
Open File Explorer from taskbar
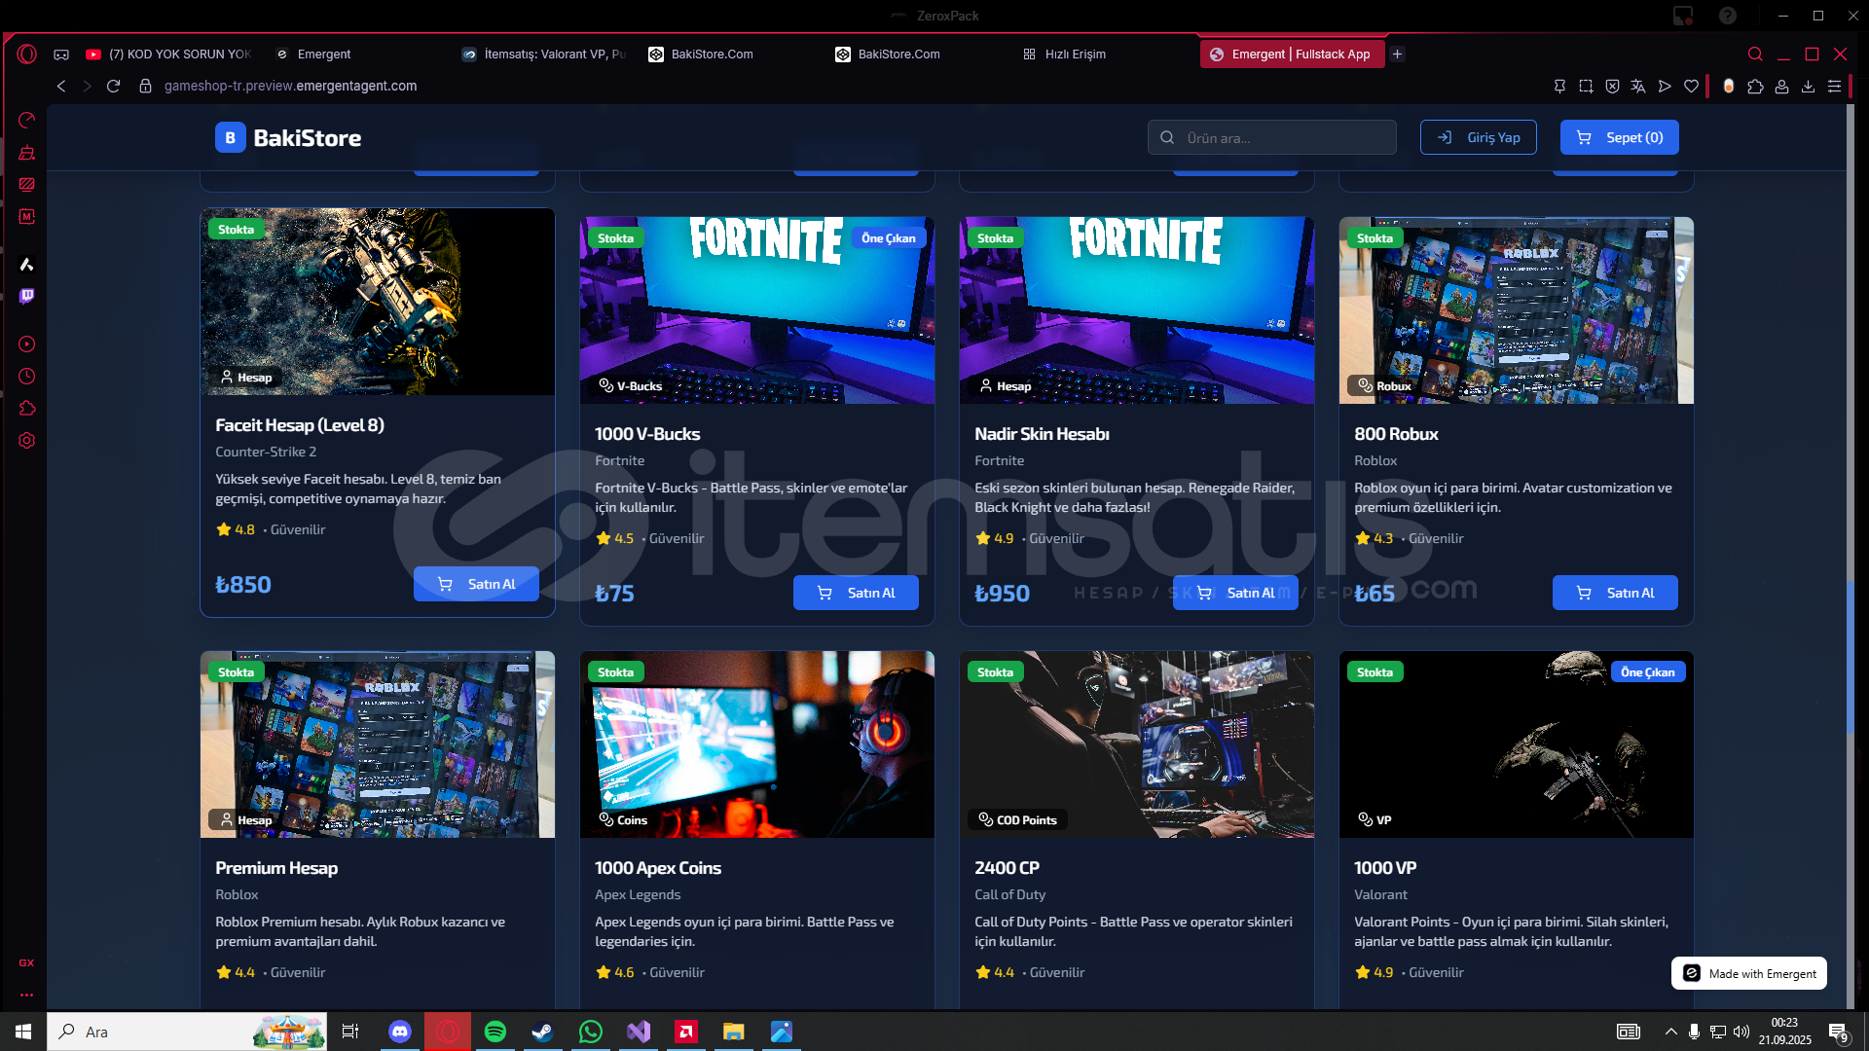pyautogui.click(x=734, y=1032)
